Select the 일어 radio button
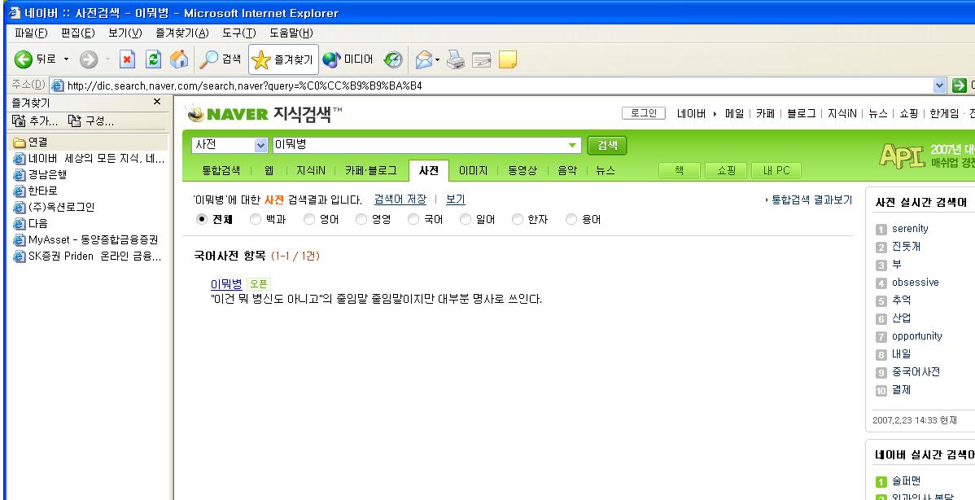 (465, 219)
